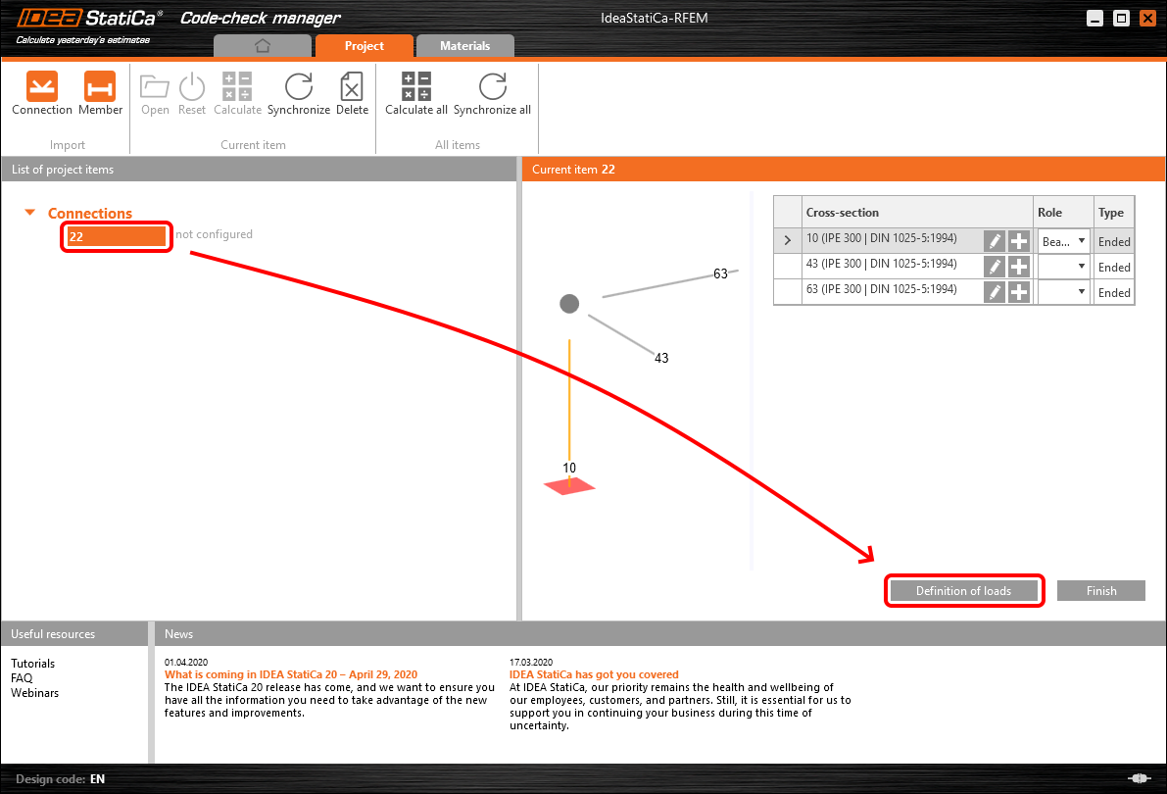Click the Ended type cell for member 43
The width and height of the screenshot is (1167, 794).
[x=1114, y=267]
